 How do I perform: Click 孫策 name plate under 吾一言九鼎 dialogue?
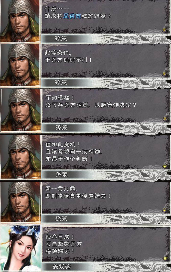click(x=61, y=219)
